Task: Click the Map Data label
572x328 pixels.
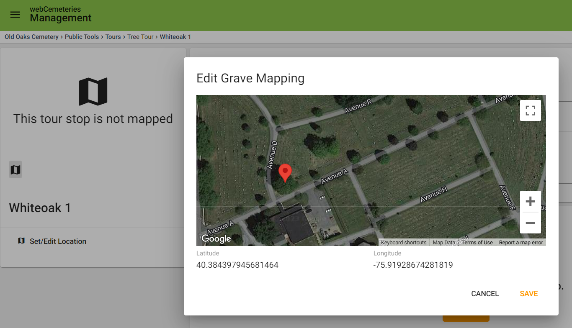Action: tap(444, 242)
